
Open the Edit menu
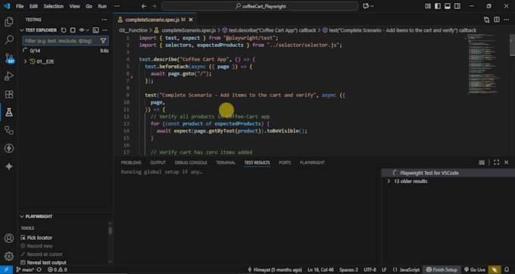[33, 6]
